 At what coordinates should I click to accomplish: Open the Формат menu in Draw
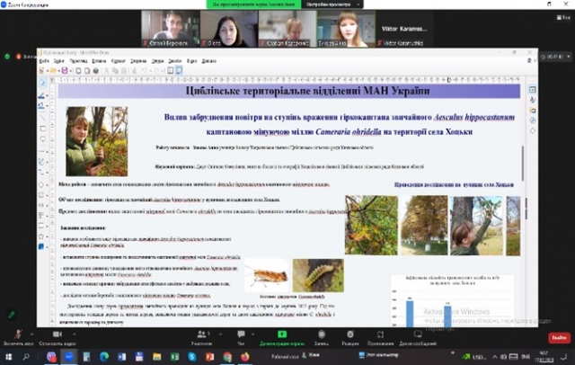[118, 61]
